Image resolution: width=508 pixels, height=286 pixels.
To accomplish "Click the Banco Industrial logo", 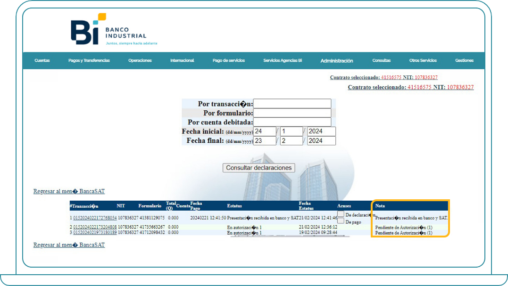I will [114, 29].
